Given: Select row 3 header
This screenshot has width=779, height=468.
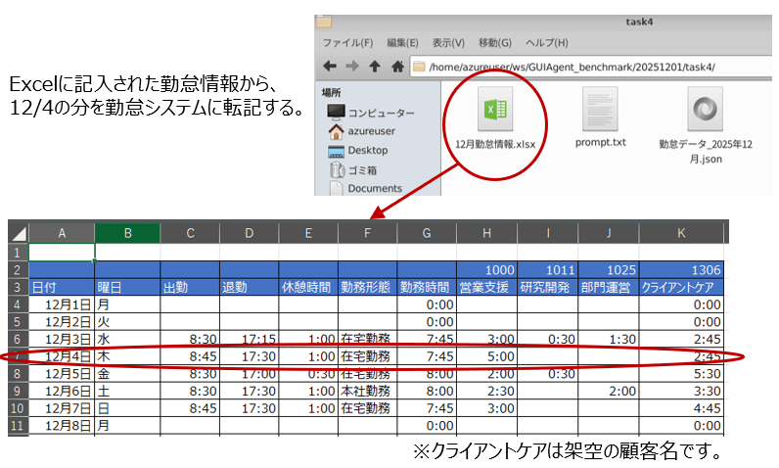Looking at the screenshot, I should (x=19, y=287).
